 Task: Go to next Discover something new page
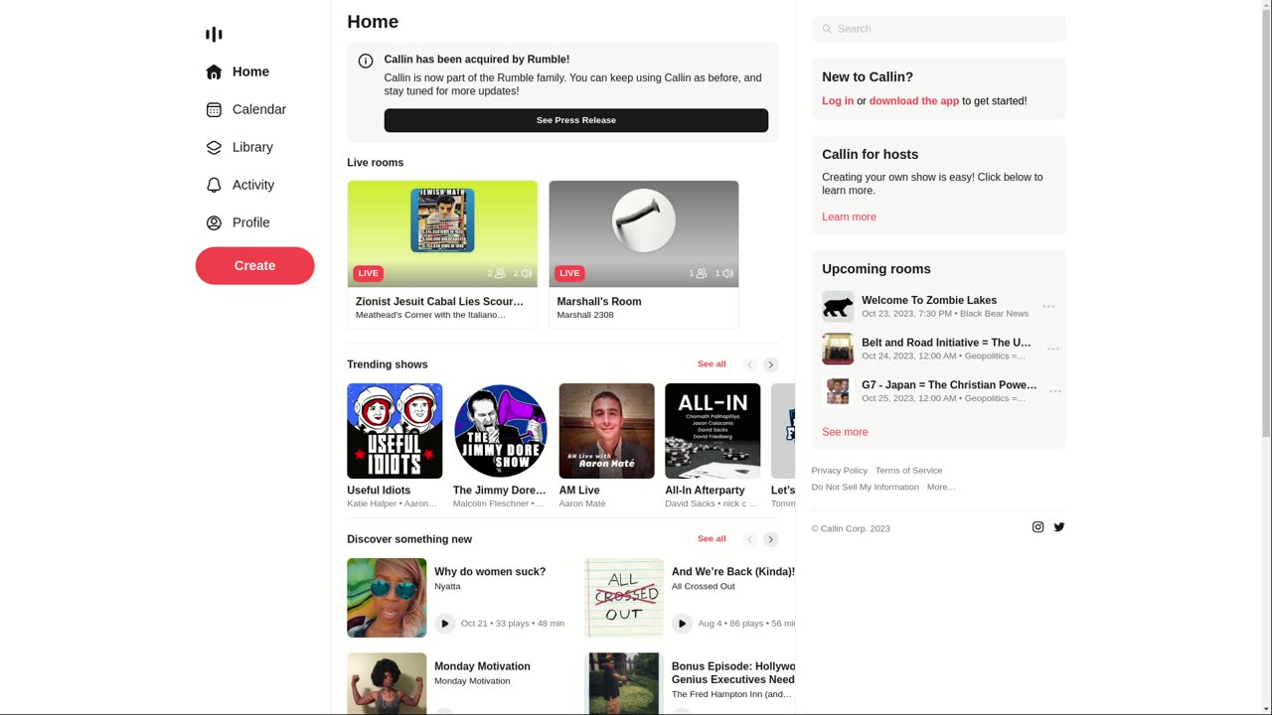[771, 539]
